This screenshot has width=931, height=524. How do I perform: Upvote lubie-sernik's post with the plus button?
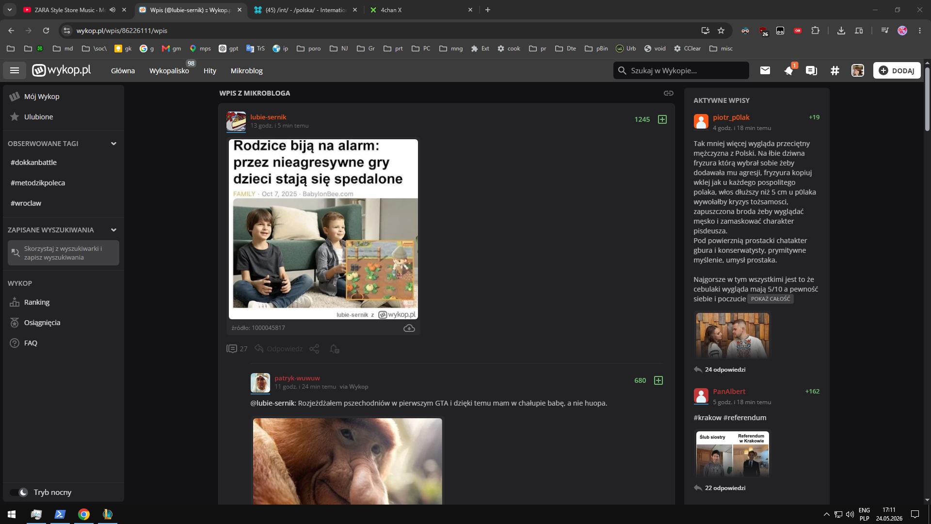662,119
